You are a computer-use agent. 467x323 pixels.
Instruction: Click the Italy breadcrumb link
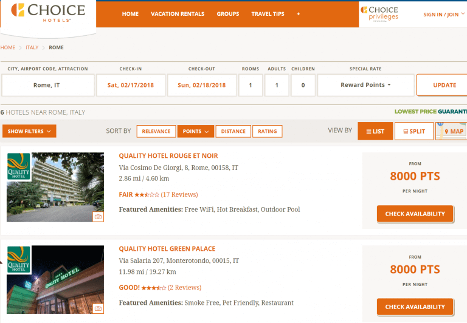pyautogui.click(x=32, y=47)
